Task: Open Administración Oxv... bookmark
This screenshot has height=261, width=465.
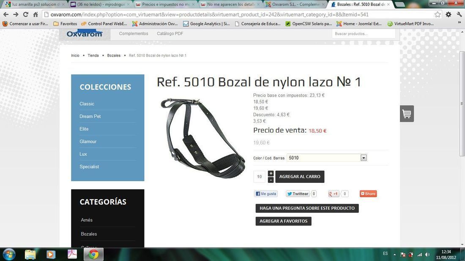Action: coord(155,24)
